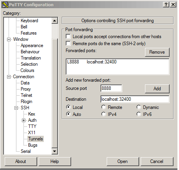Check Remote ports do the same option

click(x=68, y=44)
